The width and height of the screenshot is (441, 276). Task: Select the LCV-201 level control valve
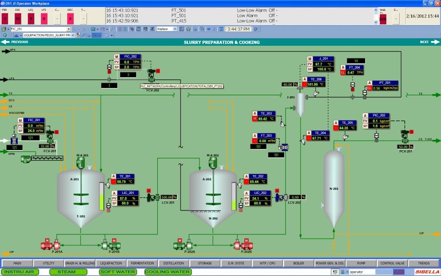(152, 197)
